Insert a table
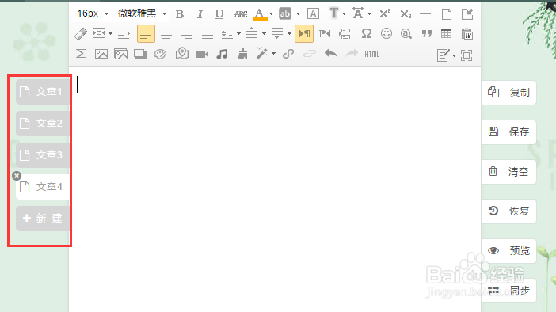This screenshot has width=556, height=312. [447, 34]
